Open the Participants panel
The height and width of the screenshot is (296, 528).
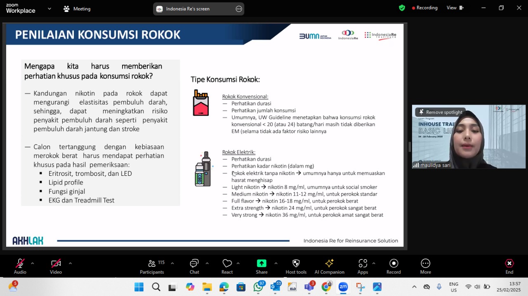tap(152, 266)
